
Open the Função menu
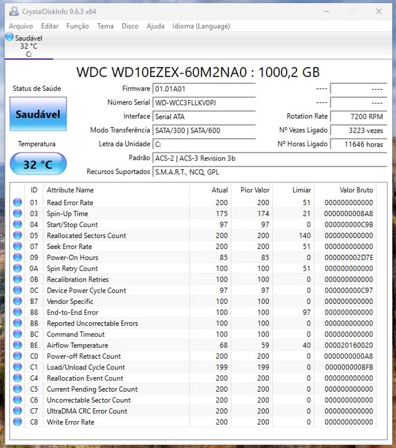78,26
